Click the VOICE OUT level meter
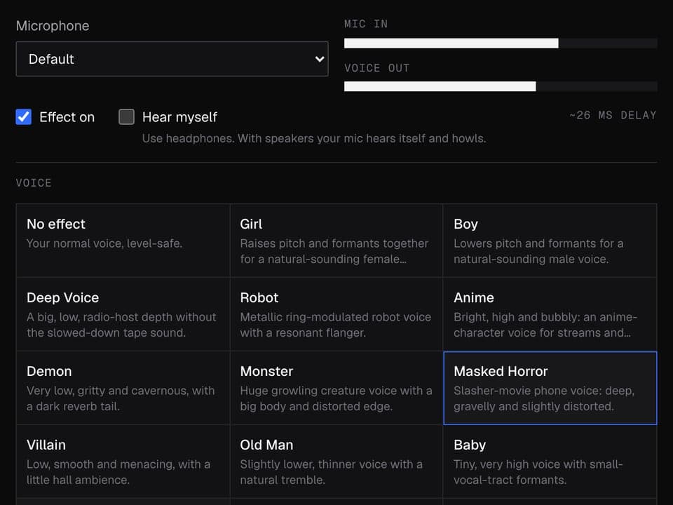This screenshot has height=505, width=673. [x=501, y=86]
